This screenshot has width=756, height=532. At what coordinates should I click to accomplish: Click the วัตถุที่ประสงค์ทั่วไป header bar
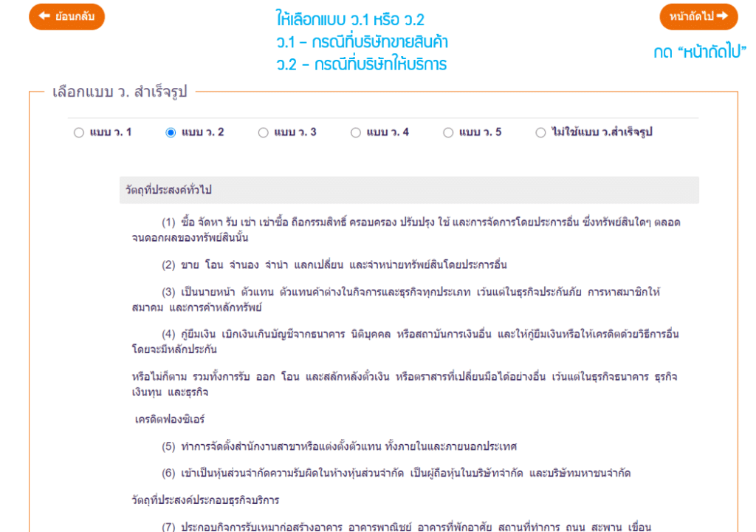(409, 190)
